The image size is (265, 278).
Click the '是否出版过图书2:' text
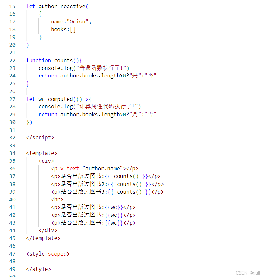84,184
